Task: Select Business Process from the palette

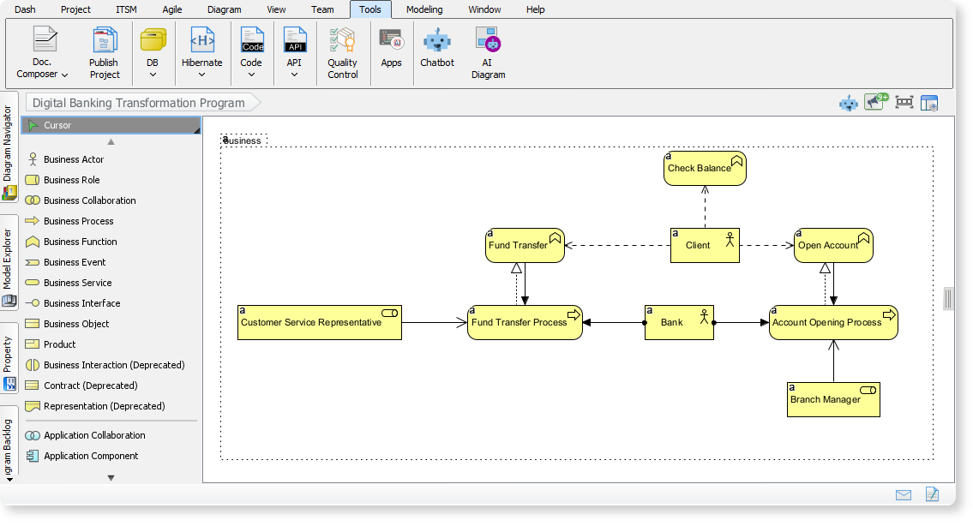Action: 77,221
